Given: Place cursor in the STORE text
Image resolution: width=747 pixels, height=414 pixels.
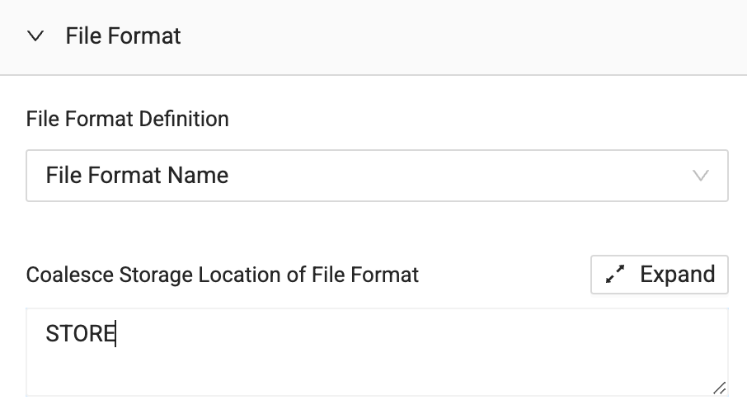Looking at the screenshot, I should [80, 334].
